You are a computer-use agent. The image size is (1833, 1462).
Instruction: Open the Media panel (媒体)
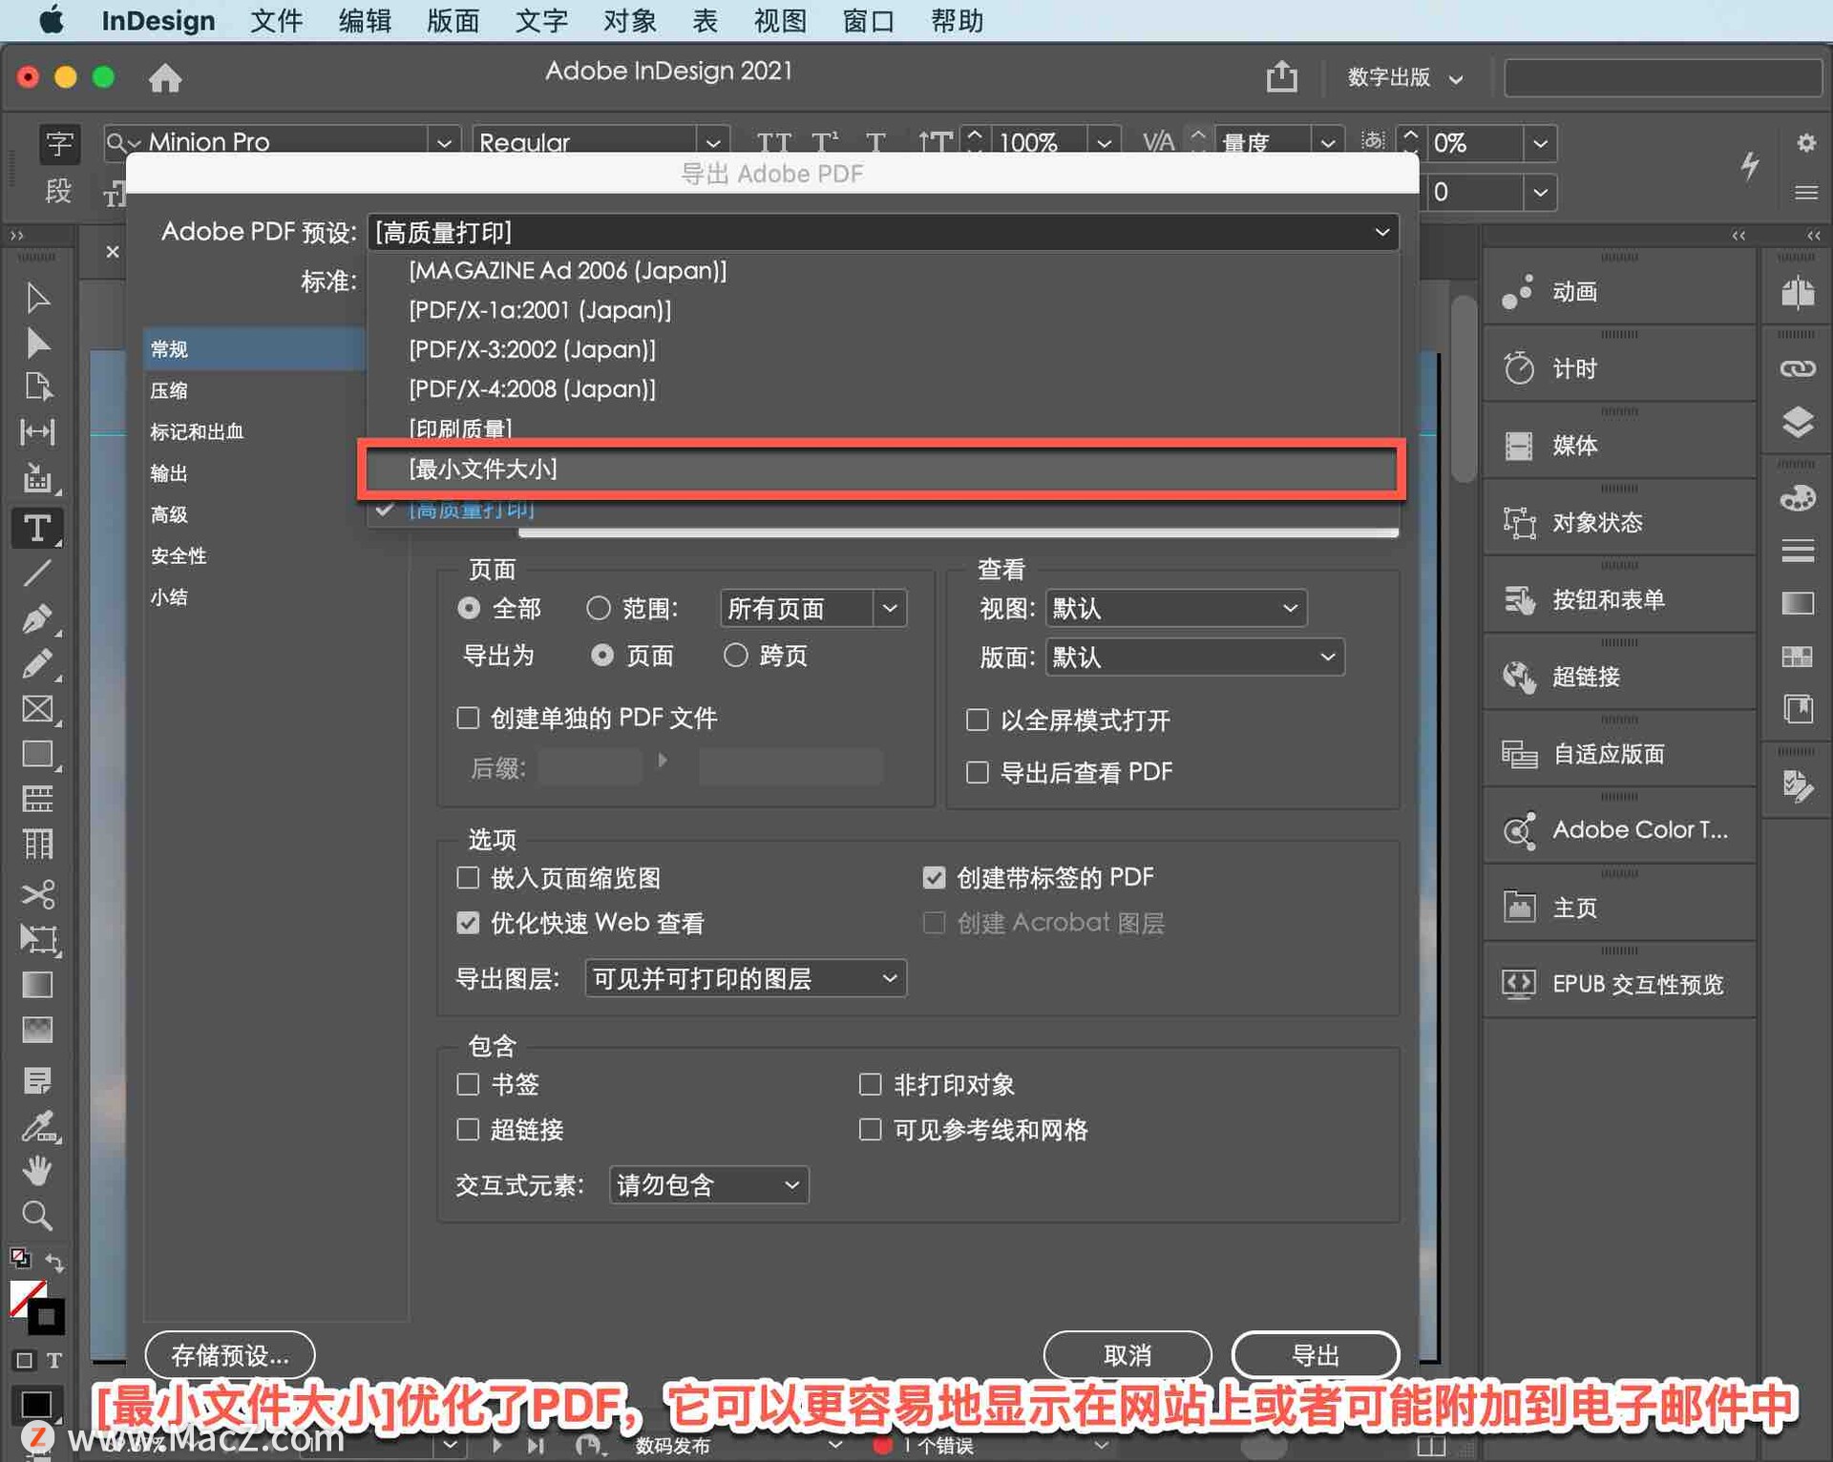(x=1619, y=446)
